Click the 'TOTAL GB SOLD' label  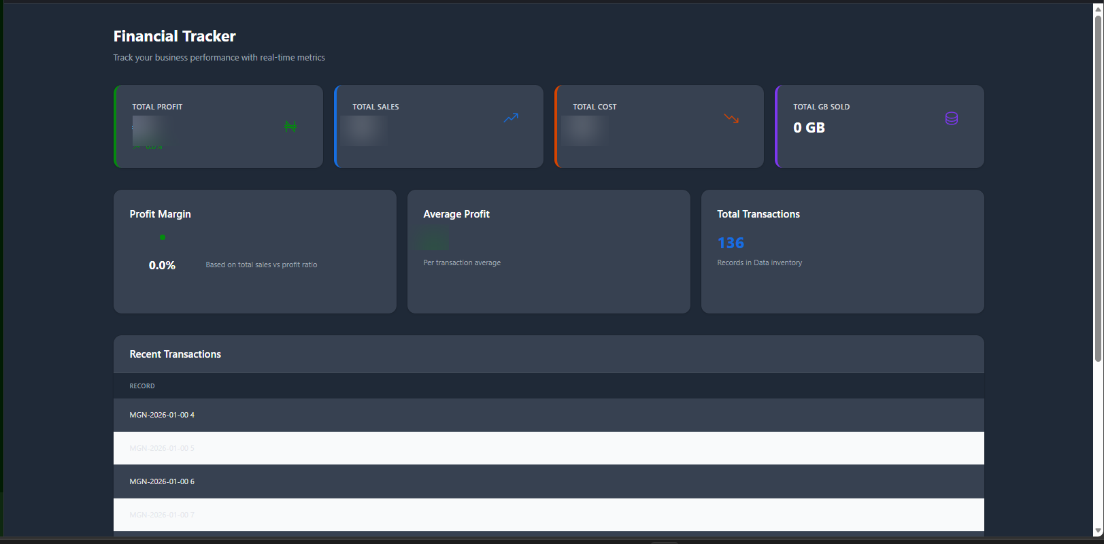(x=821, y=107)
